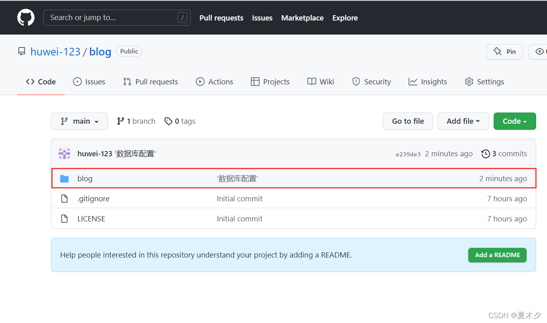Switch to the Projects tab
The width and height of the screenshot is (547, 323).
pos(270,82)
